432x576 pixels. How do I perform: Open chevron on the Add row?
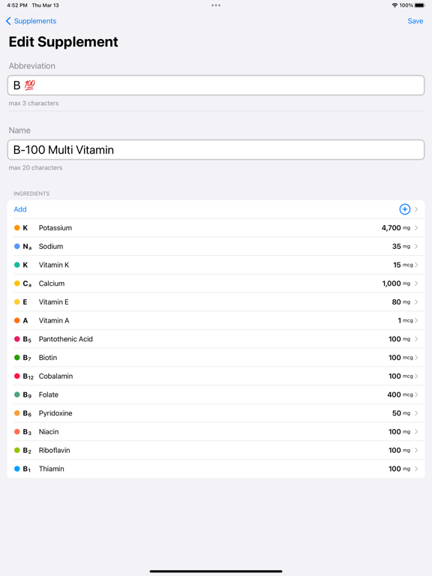[x=416, y=209]
